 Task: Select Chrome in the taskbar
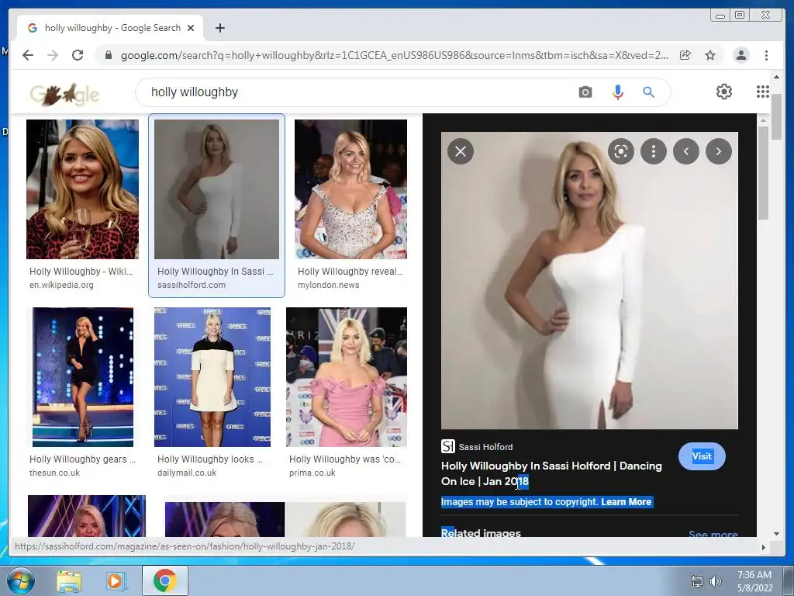click(165, 580)
